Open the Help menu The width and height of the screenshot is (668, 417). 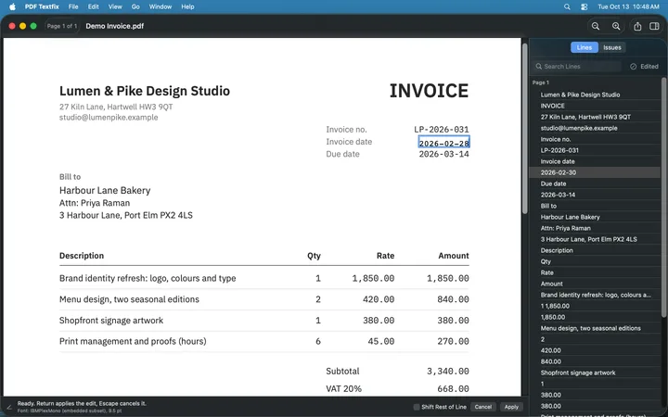tap(187, 6)
